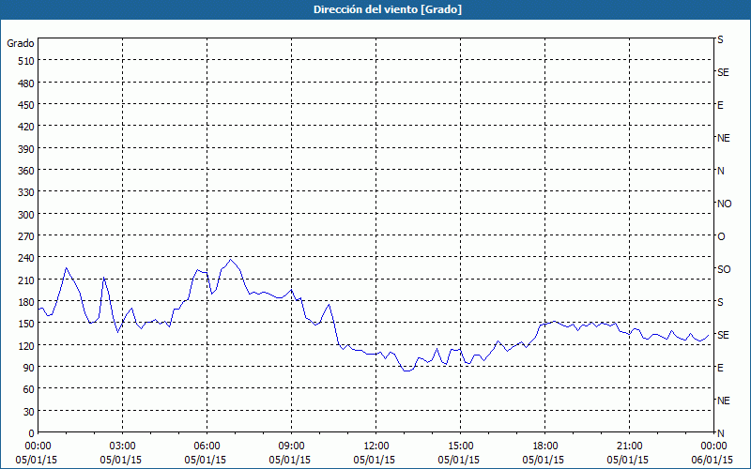
Task: Click the S compass label at 180 level
Action: click(x=720, y=302)
